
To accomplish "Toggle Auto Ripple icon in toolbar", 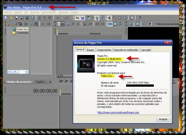I will [x=88, y=18].
